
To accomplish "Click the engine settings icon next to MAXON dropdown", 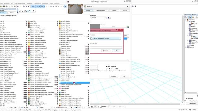I will [109, 18].
